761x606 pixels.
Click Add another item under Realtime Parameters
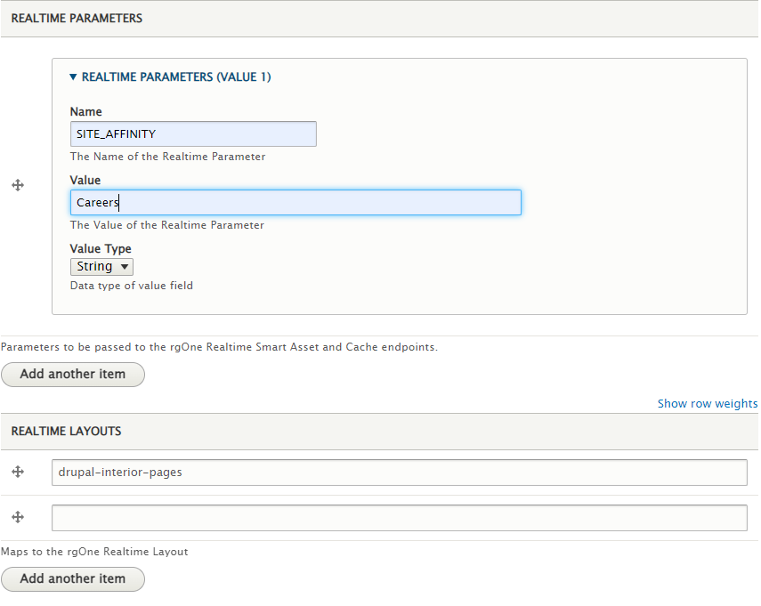[72, 374]
